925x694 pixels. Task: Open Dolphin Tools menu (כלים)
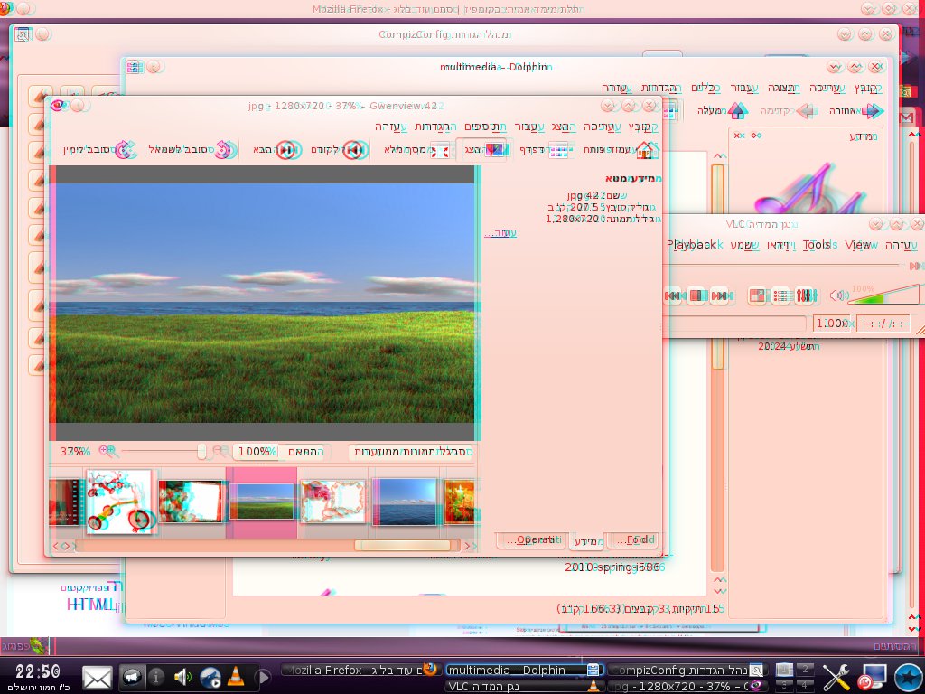705,88
